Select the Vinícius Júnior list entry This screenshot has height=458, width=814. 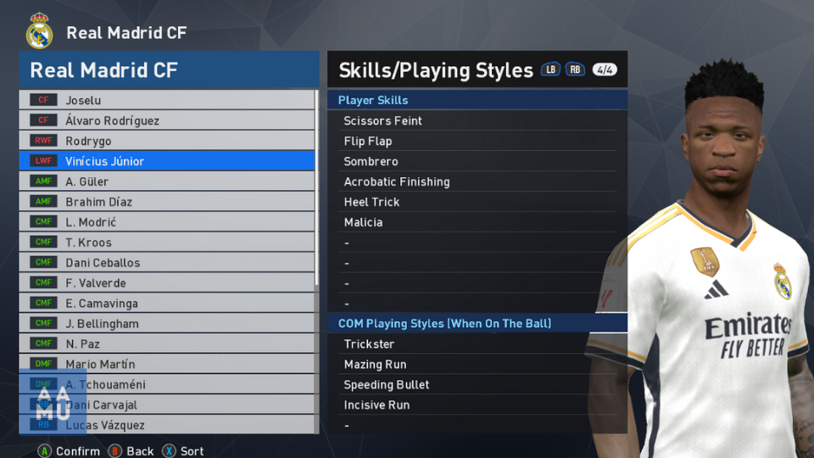[x=167, y=160]
